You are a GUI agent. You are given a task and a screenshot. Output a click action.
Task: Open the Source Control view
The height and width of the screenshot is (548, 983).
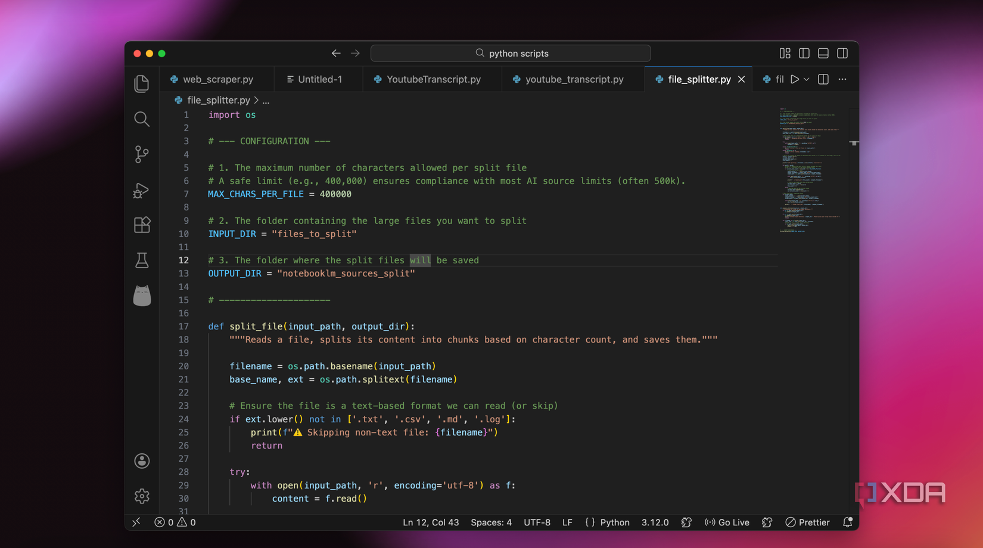(142, 154)
